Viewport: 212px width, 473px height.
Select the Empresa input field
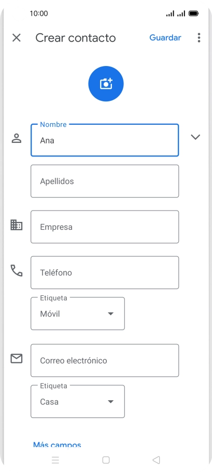point(105,227)
